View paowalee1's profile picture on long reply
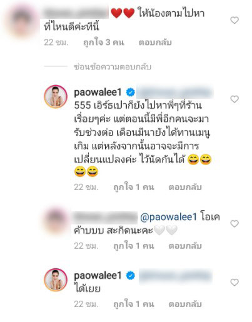This screenshot has width=252, height=322. [x=56, y=96]
